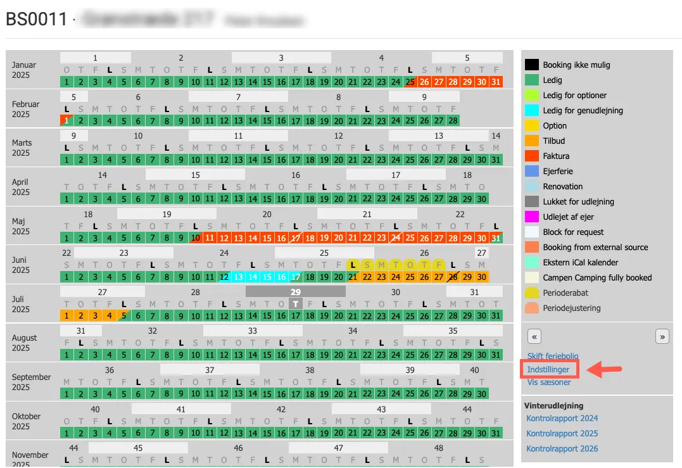The height and width of the screenshot is (468, 682).
Task: Open Kontrolrapport 2024
Action: click(562, 419)
